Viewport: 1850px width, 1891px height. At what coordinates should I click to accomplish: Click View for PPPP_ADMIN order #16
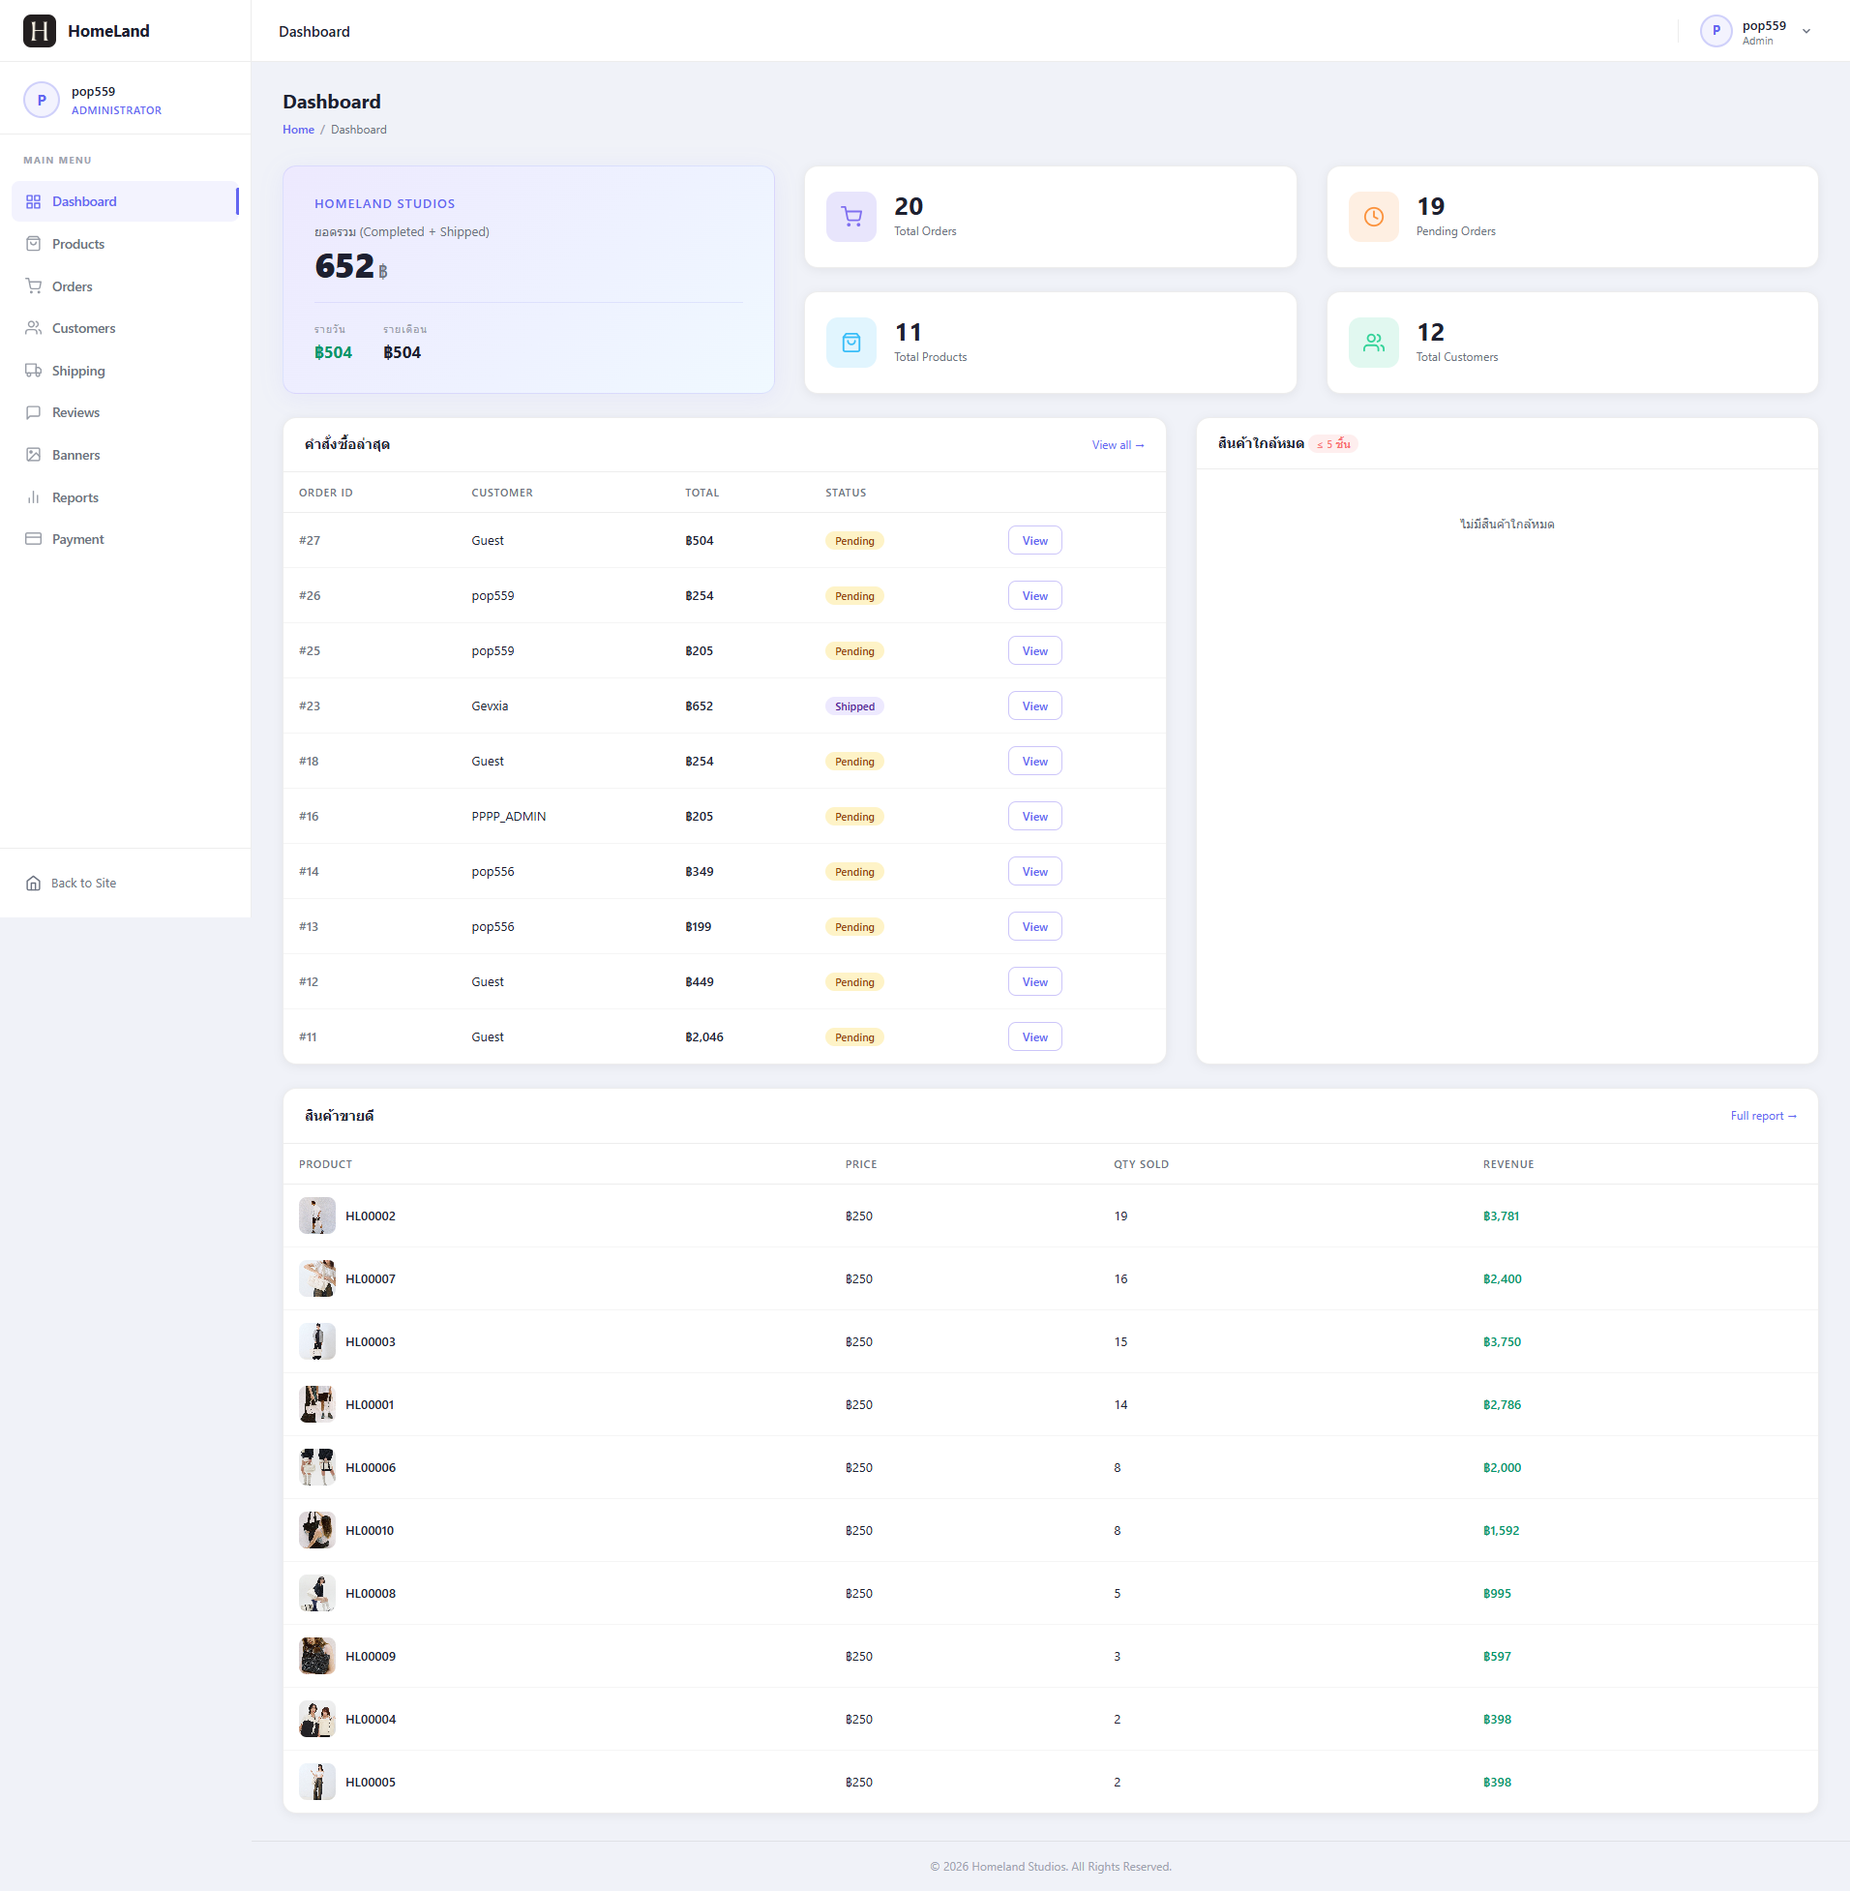pos(1034,816)
